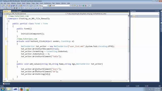Click the horizontal scrollbar thumb in editor
This screenshot has height=91, width=162.
tap(61, 81)
